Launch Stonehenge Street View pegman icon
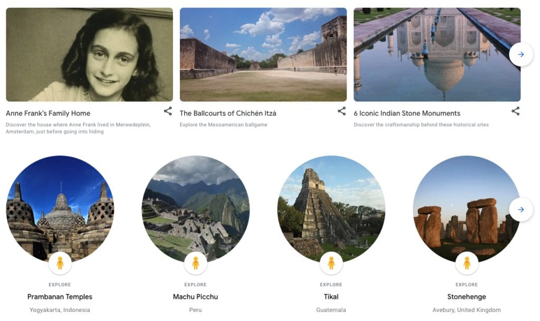 pos(467,263)
